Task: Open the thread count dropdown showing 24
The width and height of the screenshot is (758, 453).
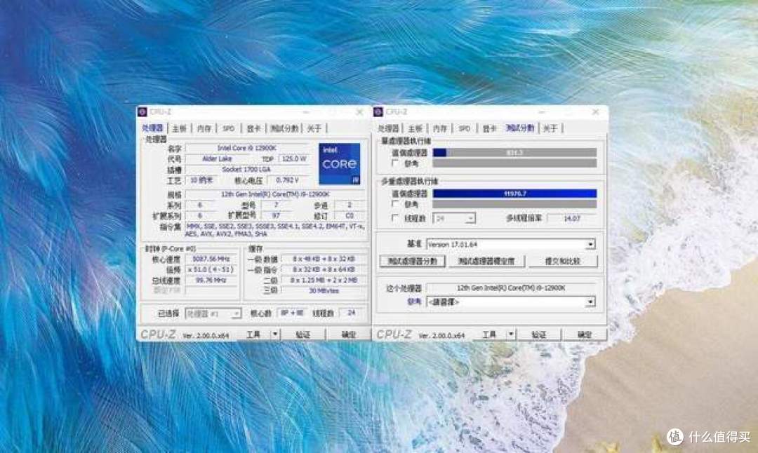Action: 454,218
